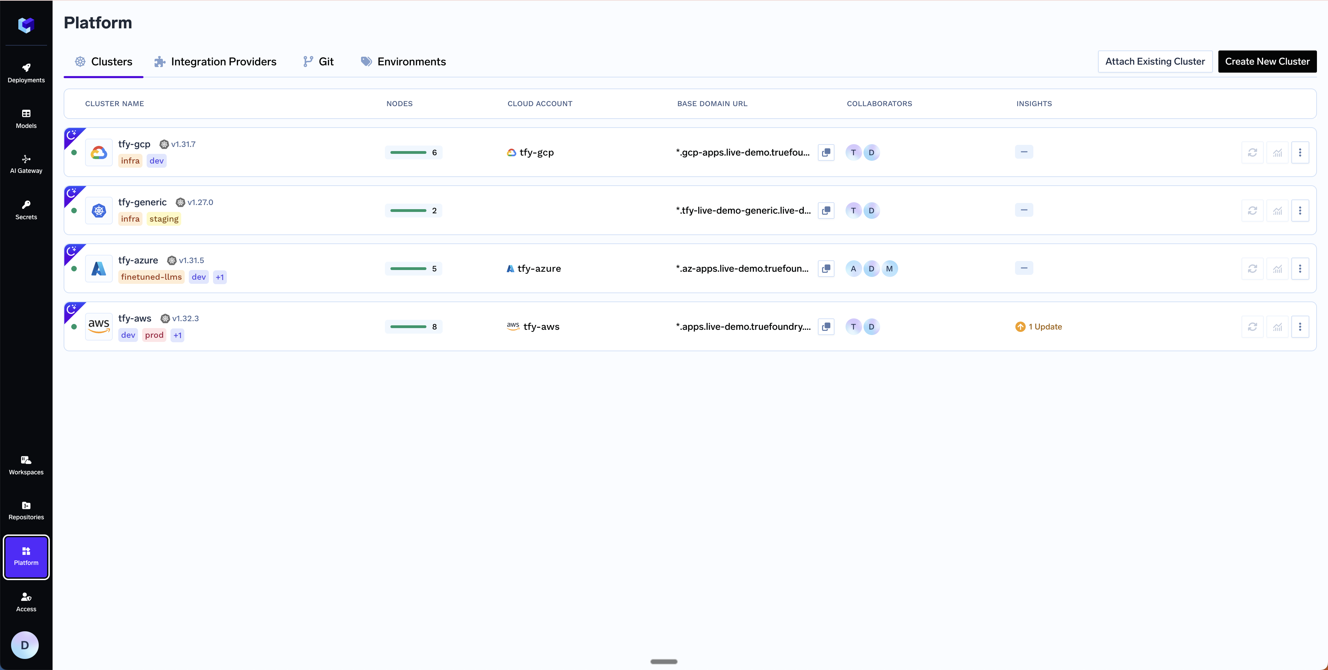Go to Deployments in sidebar

click(26, 73)
